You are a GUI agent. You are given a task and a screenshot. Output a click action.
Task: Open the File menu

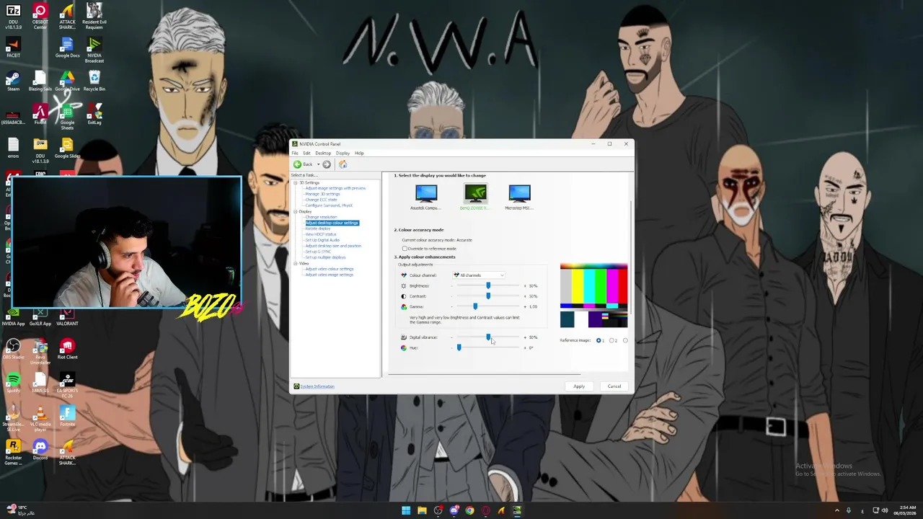pyautogui.click(x=295, y=153)
